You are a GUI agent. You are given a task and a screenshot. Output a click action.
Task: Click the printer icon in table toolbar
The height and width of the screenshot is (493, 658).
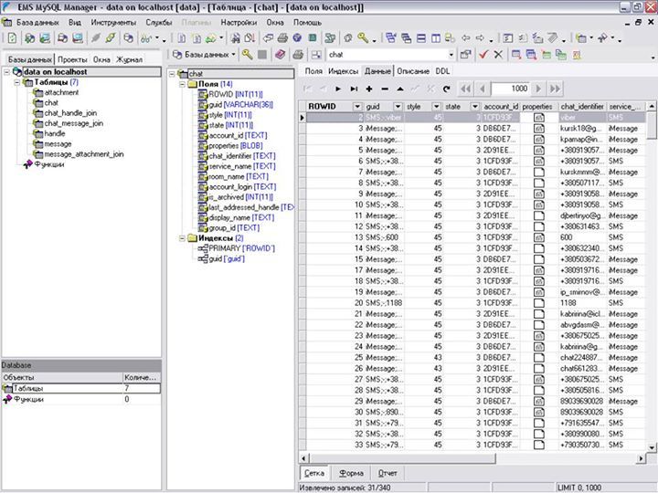[x=297, y=55]
